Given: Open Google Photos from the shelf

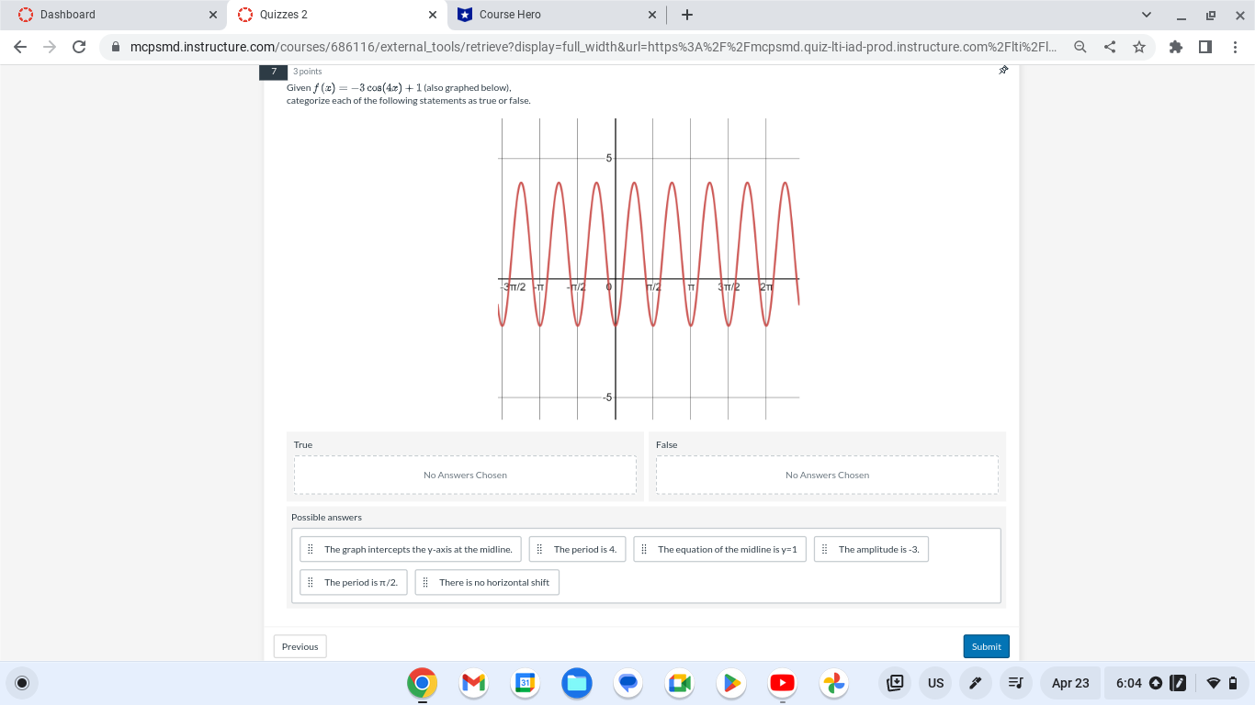Looking at the screenshot, I should (x=833, y=683).
